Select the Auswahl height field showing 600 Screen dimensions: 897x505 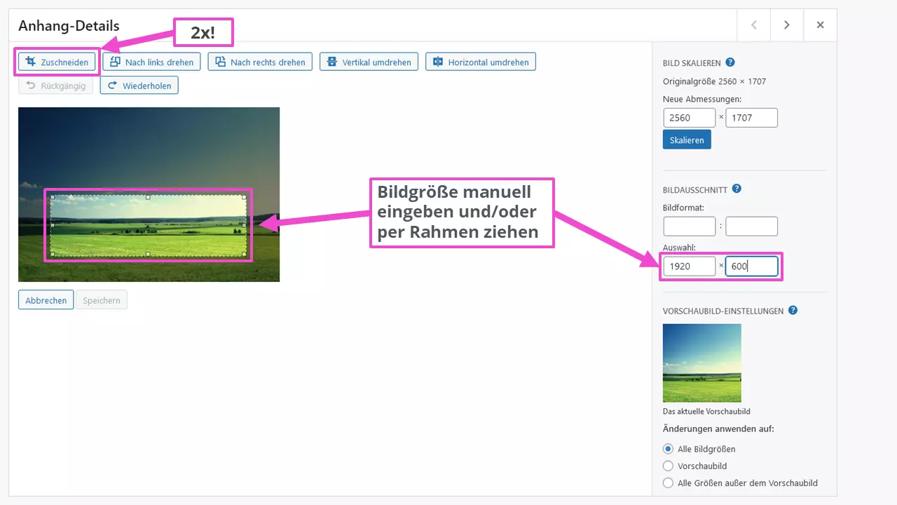pos(751,266)
